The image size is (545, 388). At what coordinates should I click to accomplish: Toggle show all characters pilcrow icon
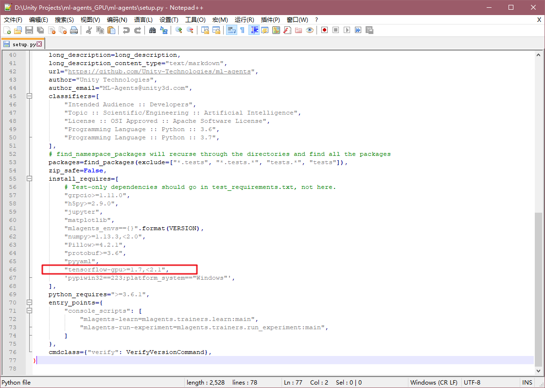point(242,30)
